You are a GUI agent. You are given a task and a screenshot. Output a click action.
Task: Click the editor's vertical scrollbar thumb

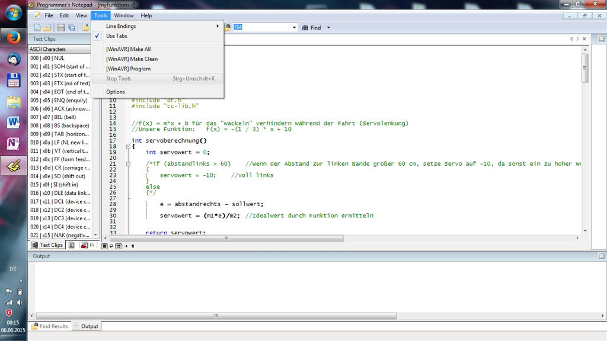point(585,69)
